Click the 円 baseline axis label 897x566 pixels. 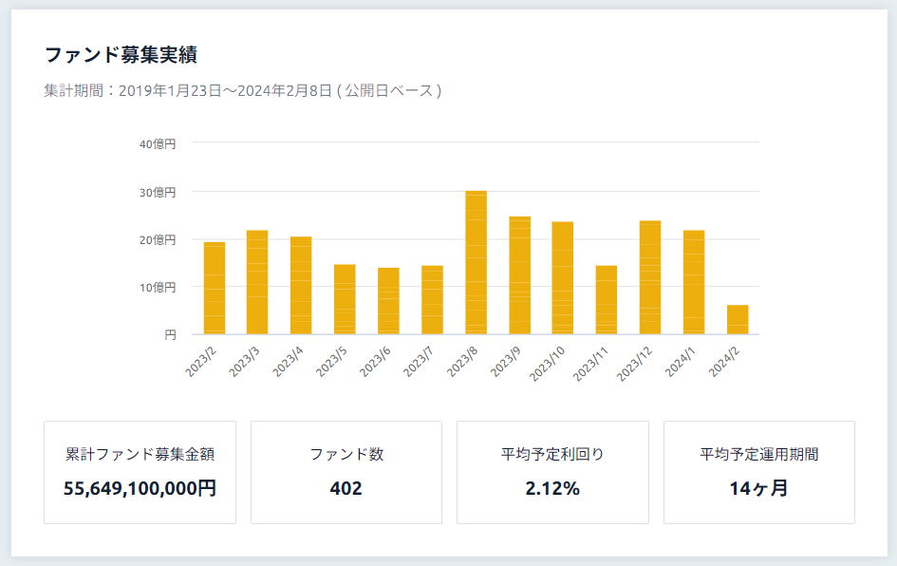pos(170,335)
